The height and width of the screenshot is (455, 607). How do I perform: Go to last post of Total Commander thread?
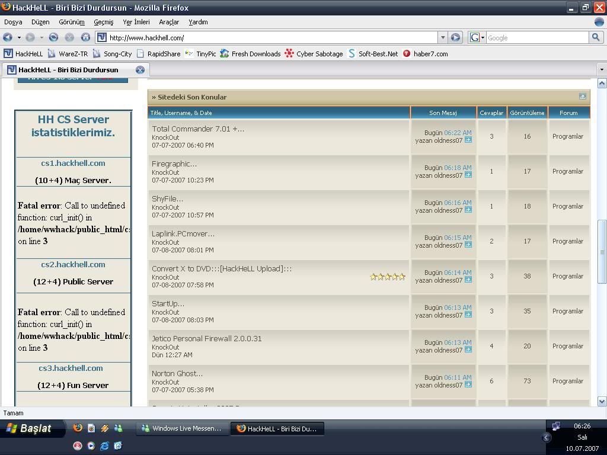(468, 140)
